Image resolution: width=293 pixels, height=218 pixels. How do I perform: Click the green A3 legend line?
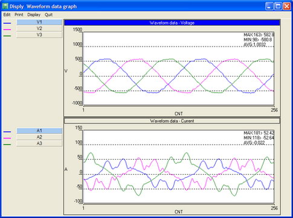(x=7, y=145)
